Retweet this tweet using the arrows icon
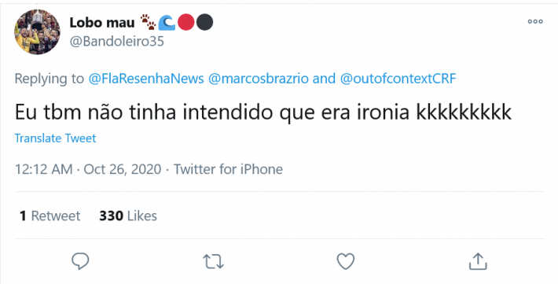The height and width of the screenshot is (284, 558). coord(213,261)
